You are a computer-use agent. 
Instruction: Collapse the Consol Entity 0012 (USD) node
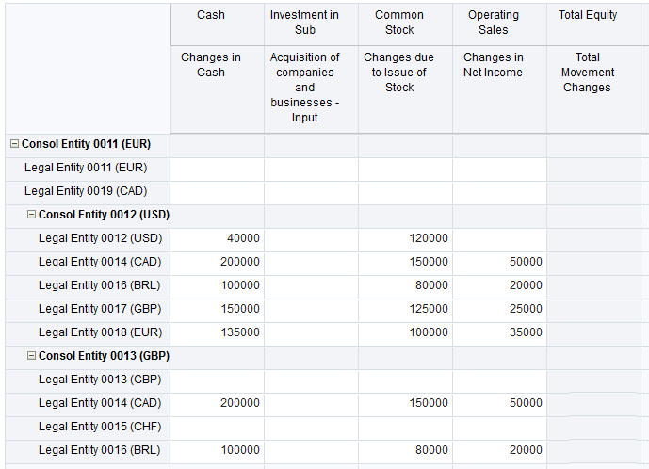point(31,215)
